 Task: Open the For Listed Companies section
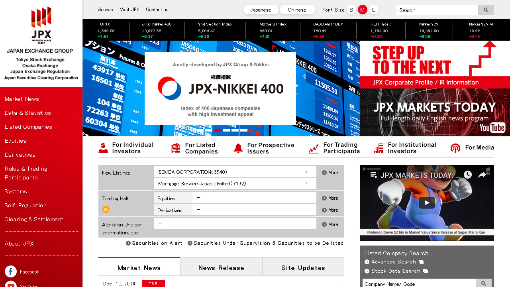(x=194, y=148)
